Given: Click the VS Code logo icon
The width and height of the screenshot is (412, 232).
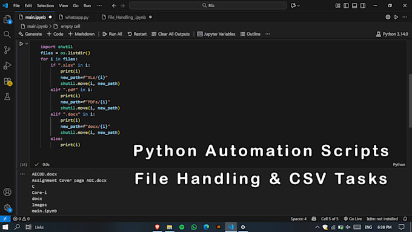Looking at the screenshot, I should tap(5, 5).
